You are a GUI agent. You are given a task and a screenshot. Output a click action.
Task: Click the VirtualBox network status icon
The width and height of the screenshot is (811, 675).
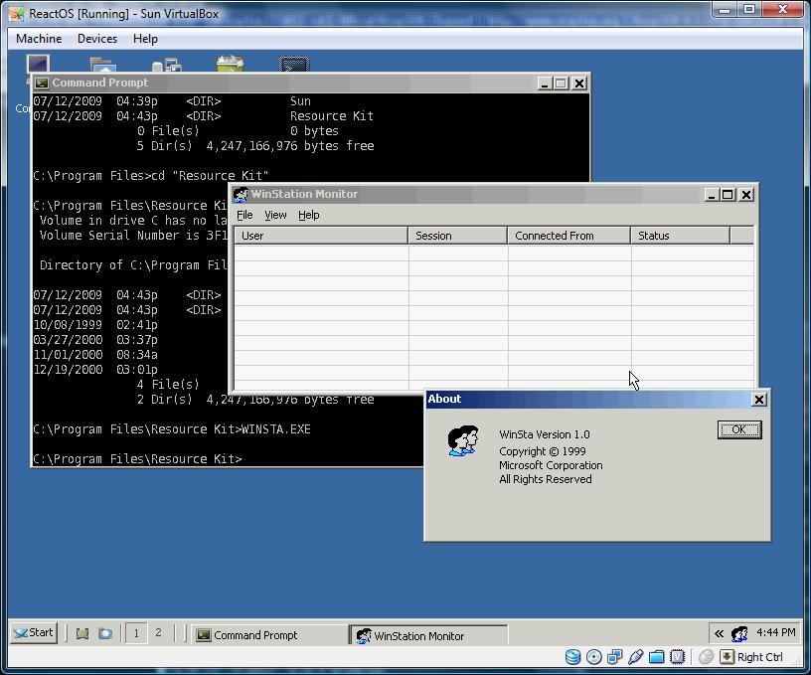(x=615, y=657)
